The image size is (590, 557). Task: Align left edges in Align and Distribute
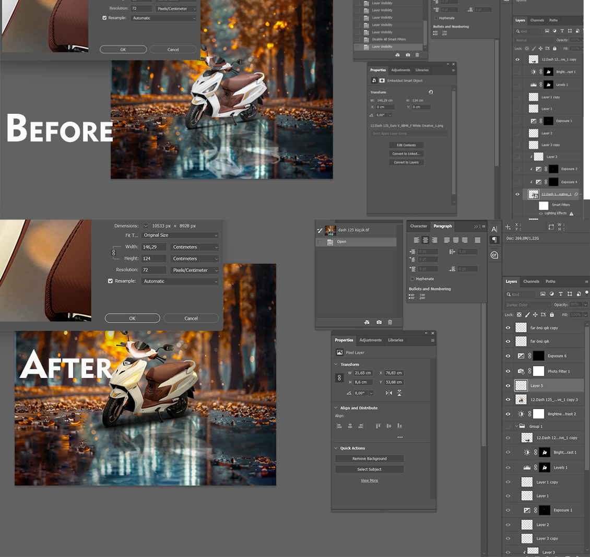[339, 426]
